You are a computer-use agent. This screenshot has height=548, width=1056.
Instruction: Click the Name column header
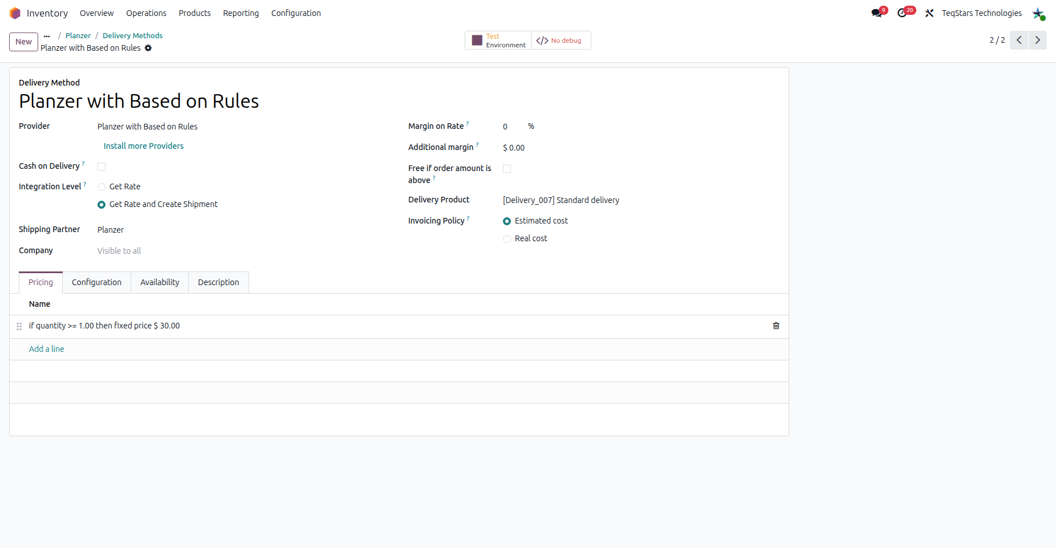click(x=39, y=304)
